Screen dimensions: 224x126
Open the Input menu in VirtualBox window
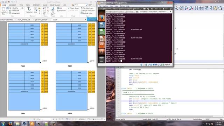[x=116, y=6]
